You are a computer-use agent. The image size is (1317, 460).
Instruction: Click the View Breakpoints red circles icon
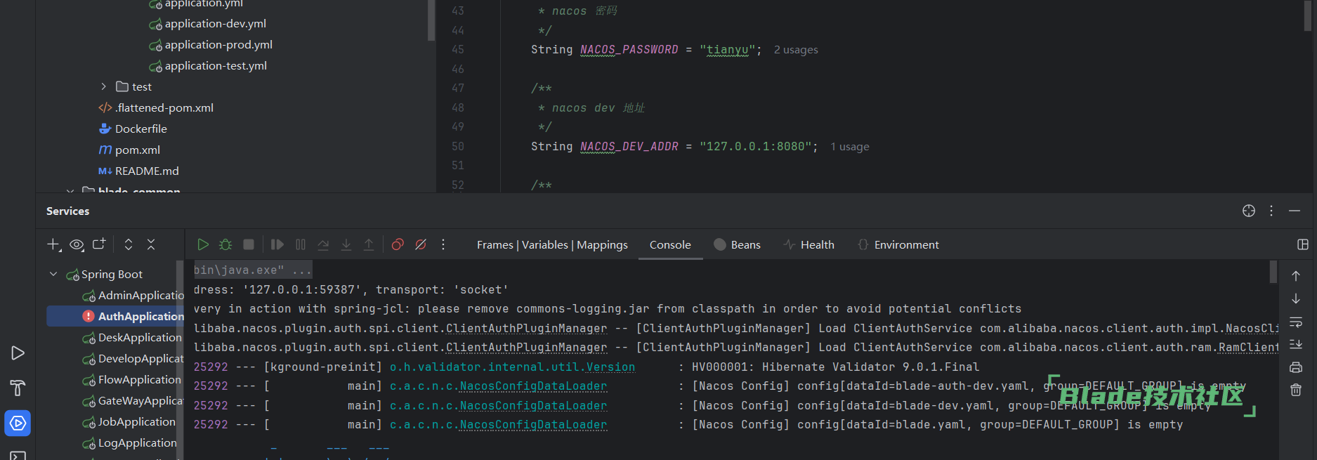click(398, 244)
